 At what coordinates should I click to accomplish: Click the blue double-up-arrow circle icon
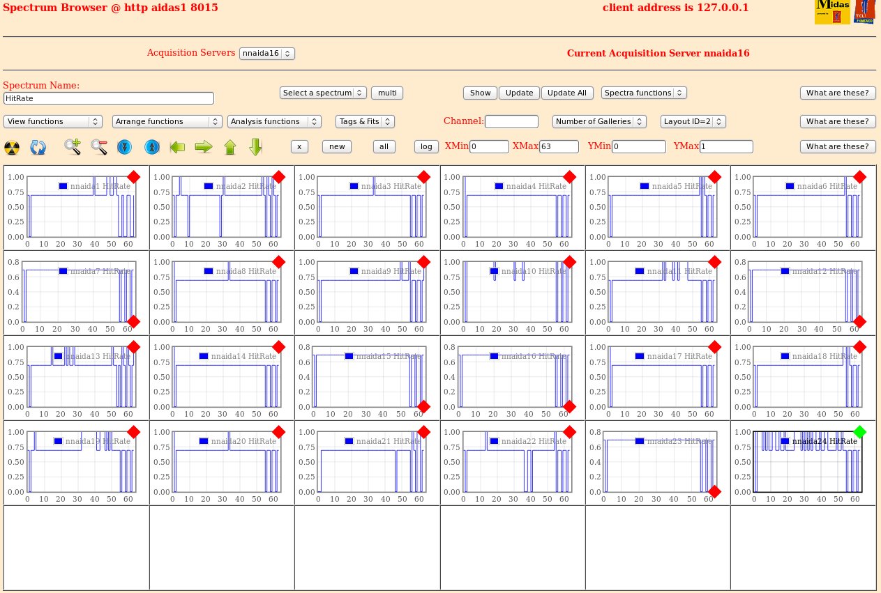tap(152, 147)
